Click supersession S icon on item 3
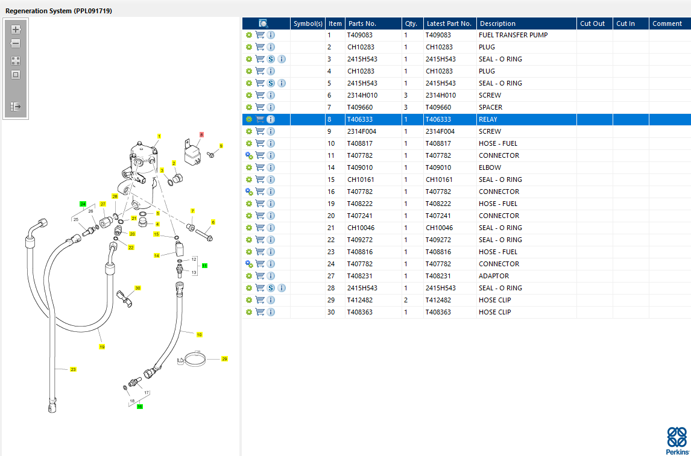This screenshot has height=456, width=691. 271,59
